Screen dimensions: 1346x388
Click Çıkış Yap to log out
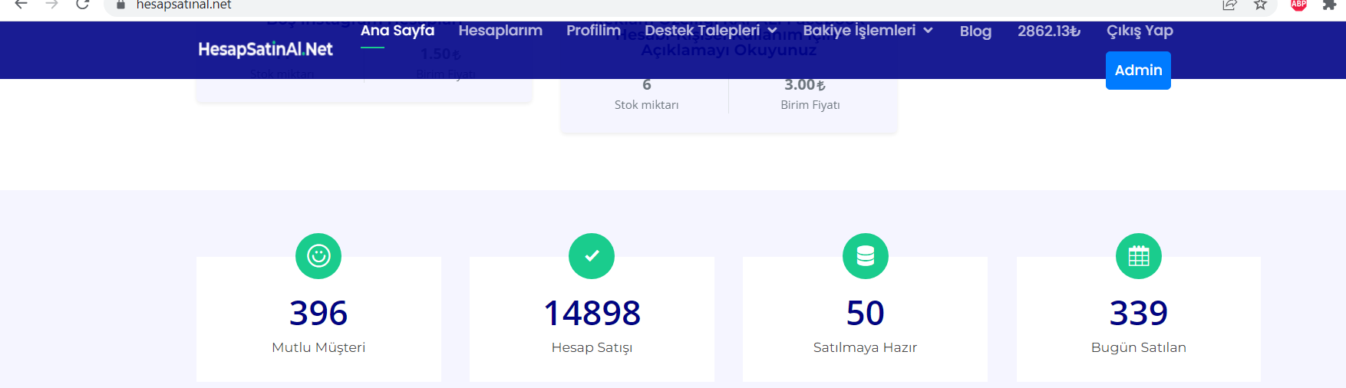coord(1140,31)
